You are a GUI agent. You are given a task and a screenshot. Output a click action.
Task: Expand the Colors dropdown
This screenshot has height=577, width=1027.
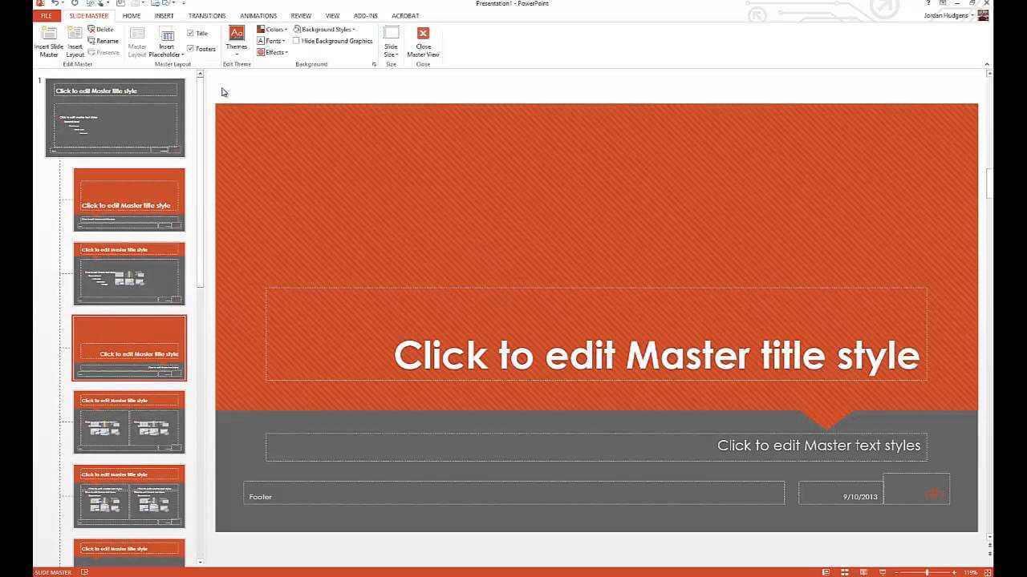click(x=272, y=30)
